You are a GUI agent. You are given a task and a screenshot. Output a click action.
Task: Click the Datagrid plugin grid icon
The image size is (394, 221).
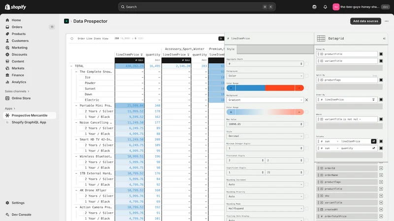coord(321,38)
